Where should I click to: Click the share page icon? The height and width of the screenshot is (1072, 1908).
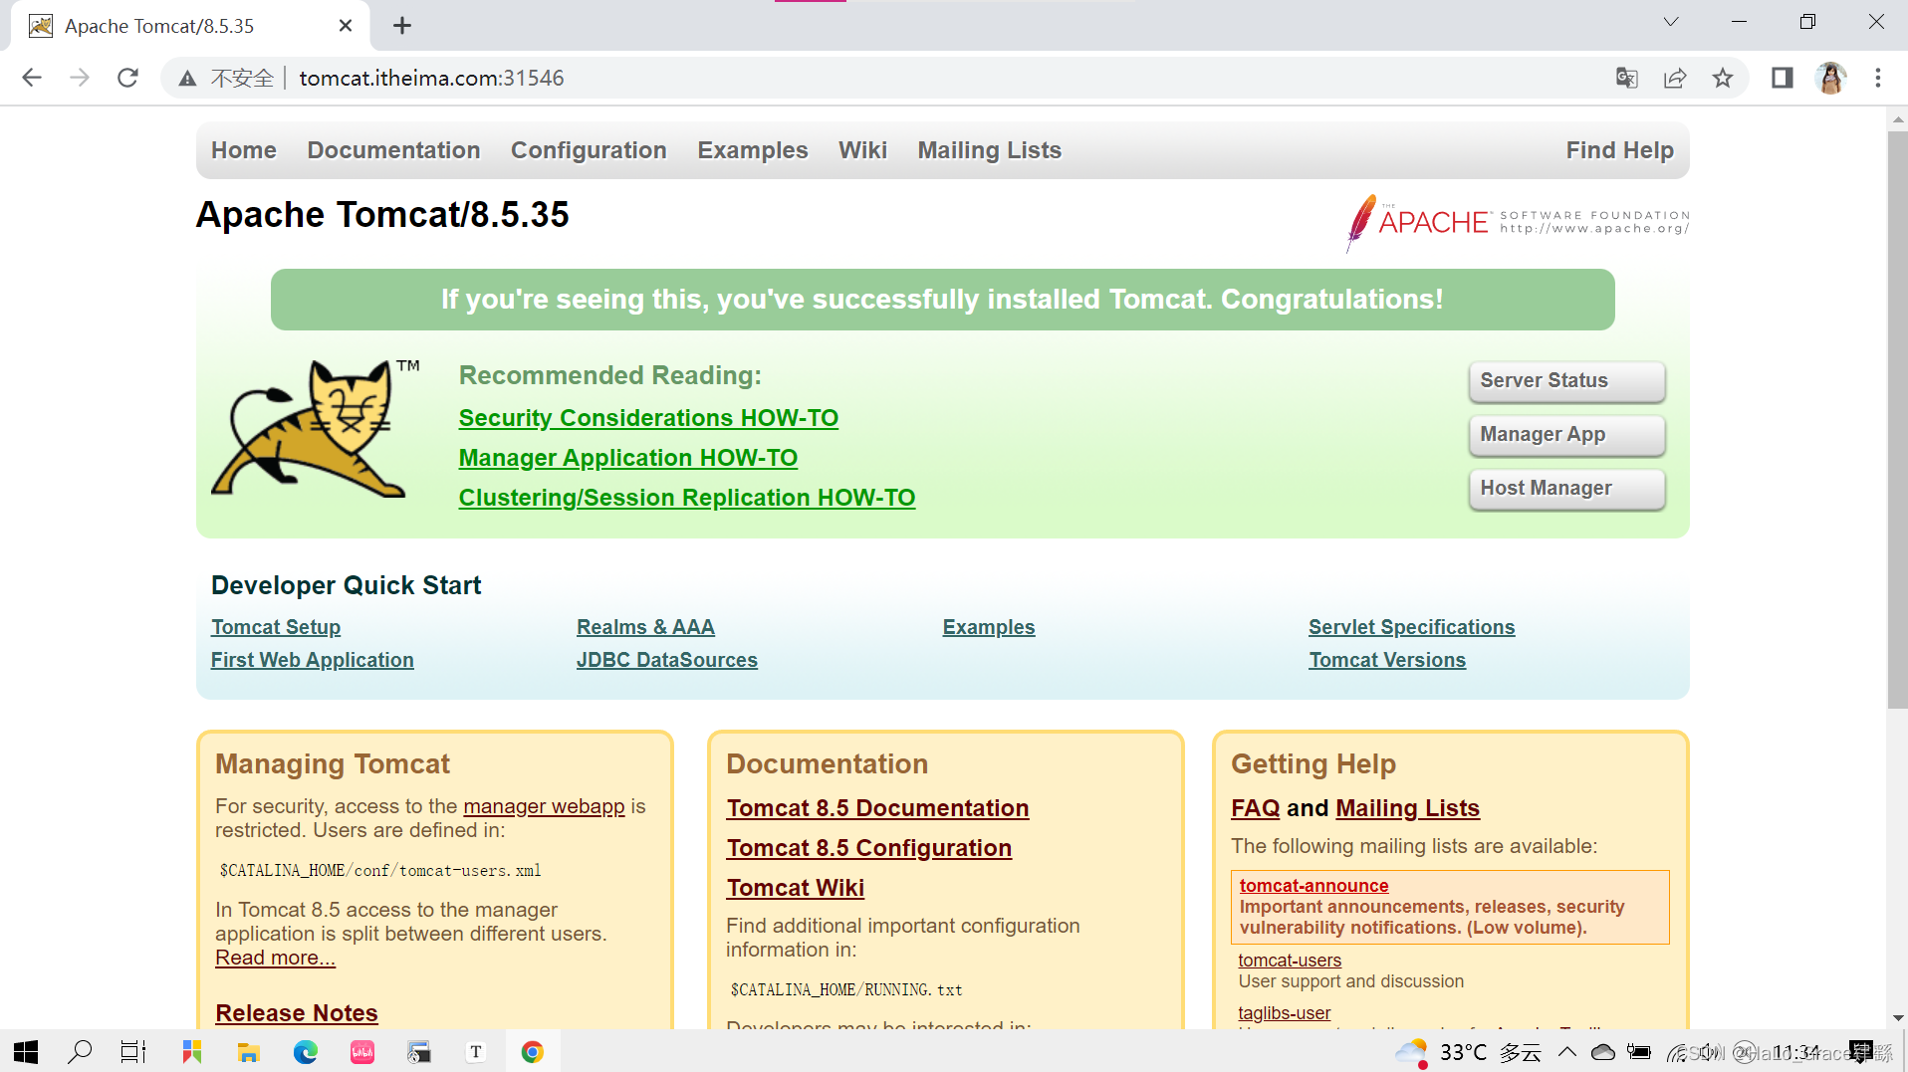point(1675,78)
